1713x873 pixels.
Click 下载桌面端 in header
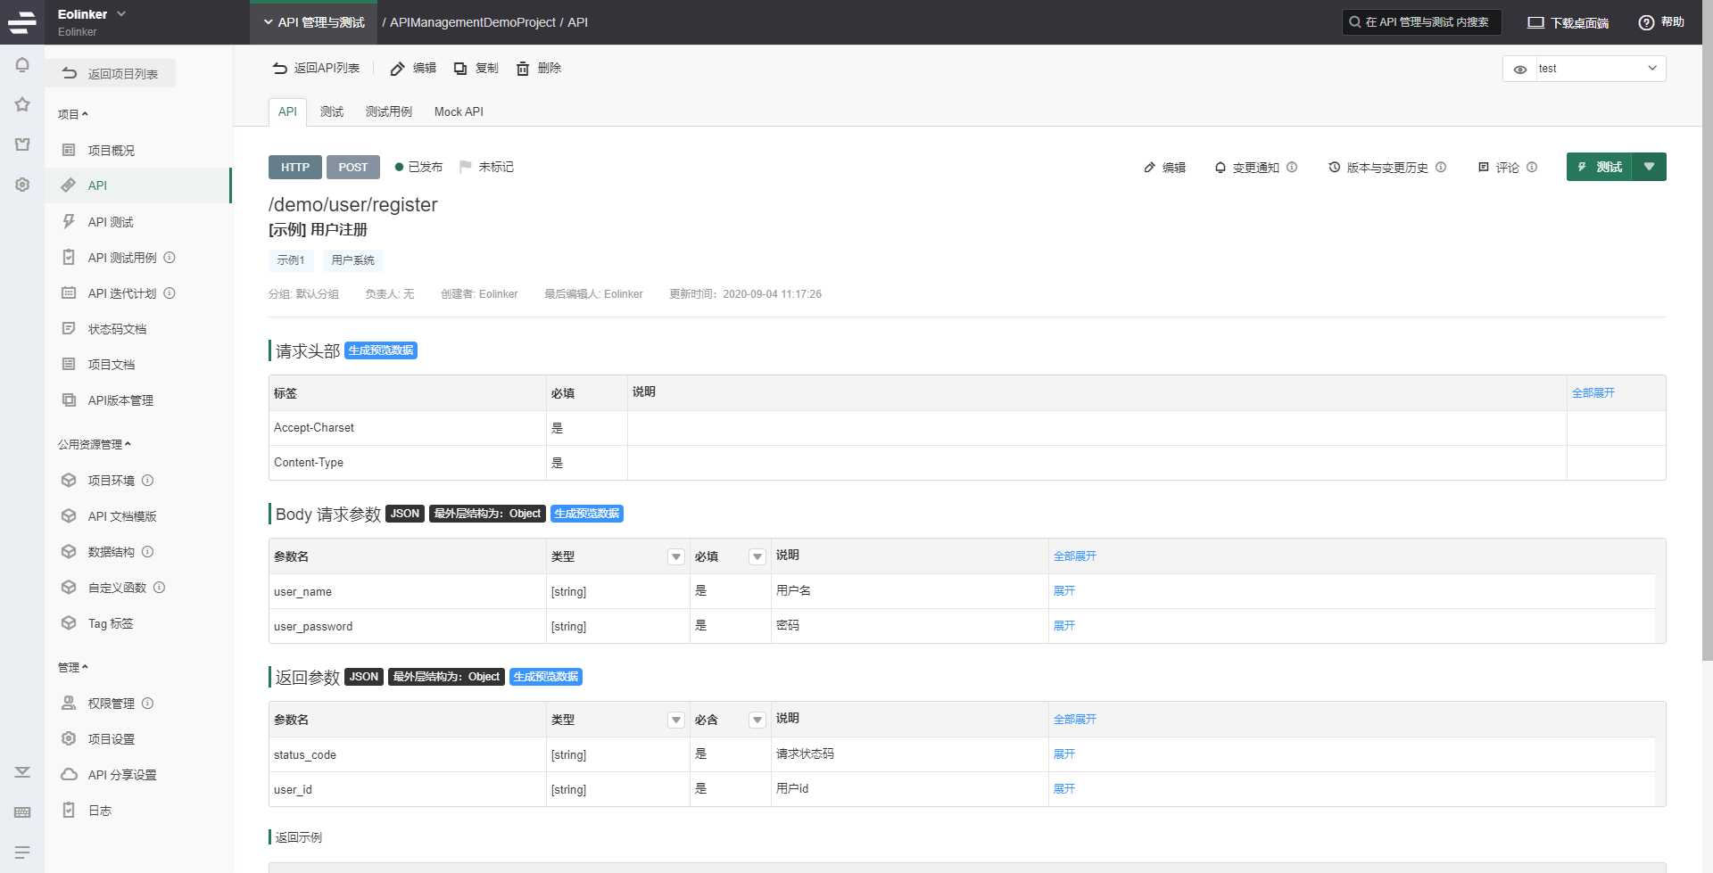[1568, 22]
